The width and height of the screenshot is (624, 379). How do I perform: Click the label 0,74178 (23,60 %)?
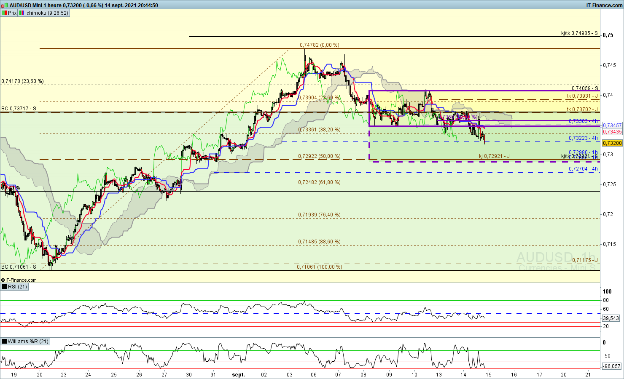(x=22, y=81)
